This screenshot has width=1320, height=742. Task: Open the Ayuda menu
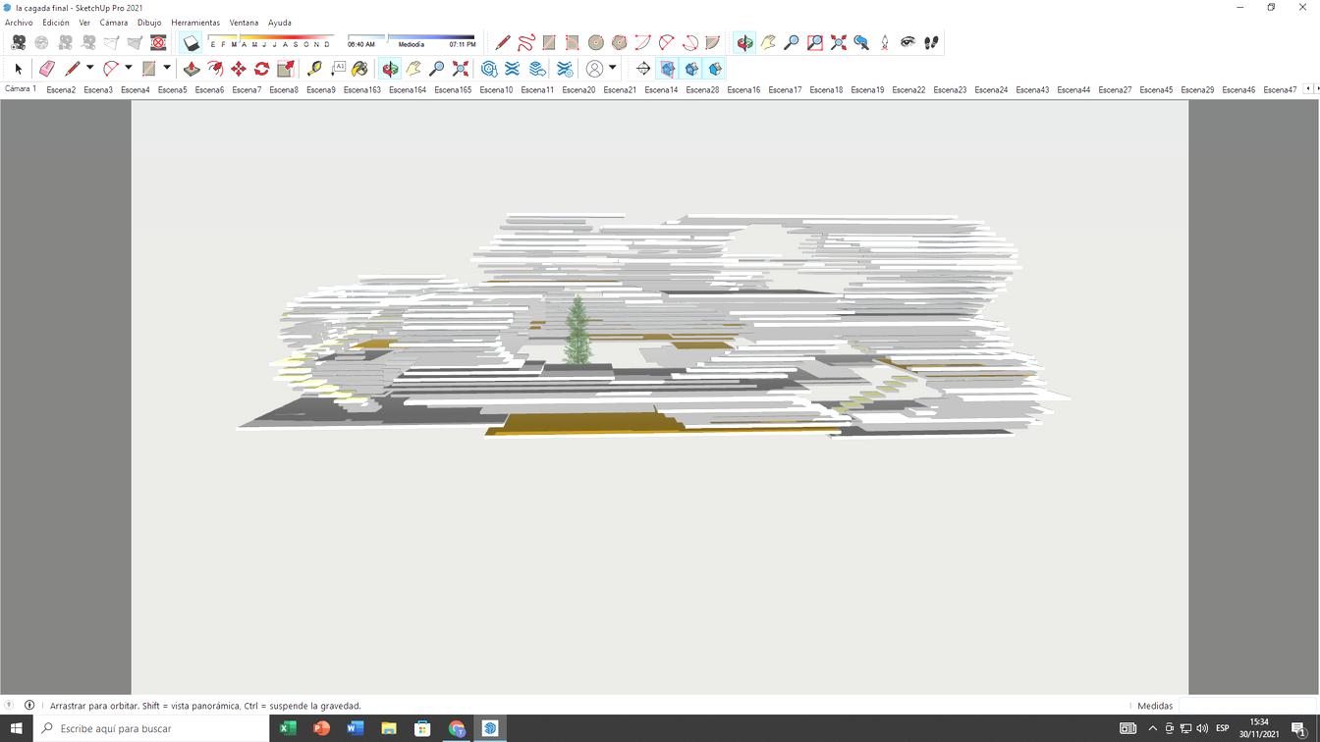coord(280,23)
